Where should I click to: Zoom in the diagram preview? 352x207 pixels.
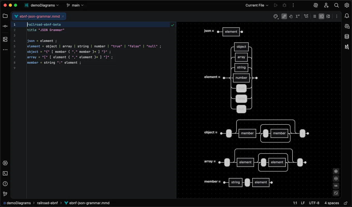336,171
